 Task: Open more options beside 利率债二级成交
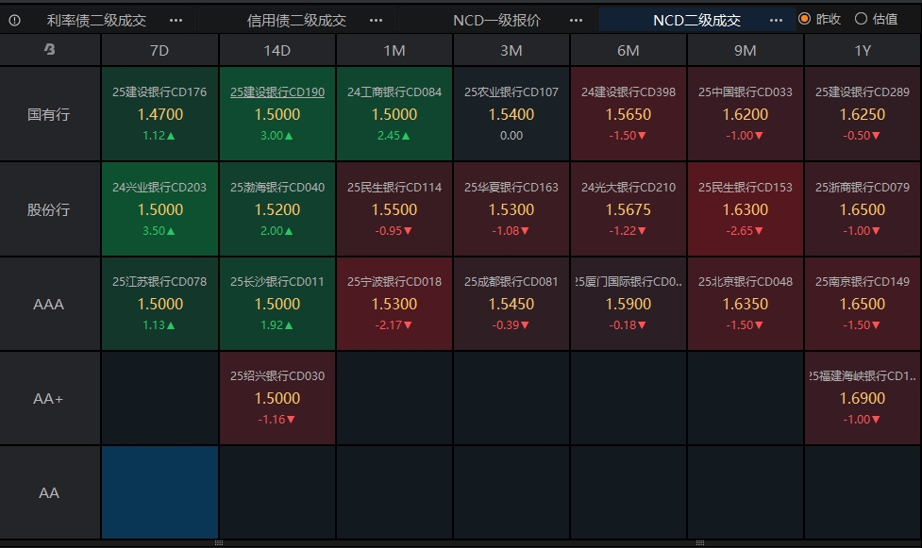click(x=176, y=21)
